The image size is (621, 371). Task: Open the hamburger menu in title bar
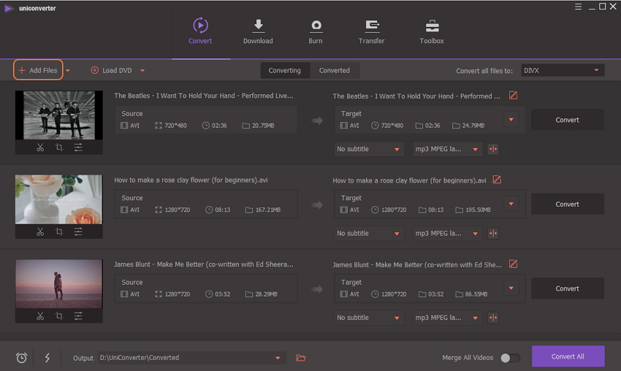578,7
